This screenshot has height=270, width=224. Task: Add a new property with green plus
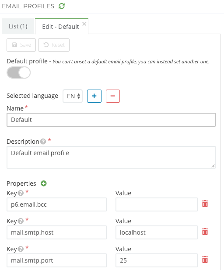pyautogui.click(x=44, y=183)
